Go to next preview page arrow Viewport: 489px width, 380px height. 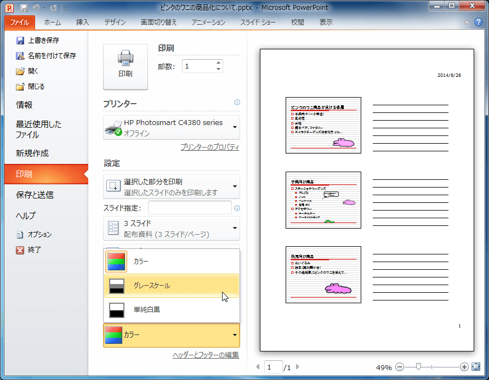298,367
